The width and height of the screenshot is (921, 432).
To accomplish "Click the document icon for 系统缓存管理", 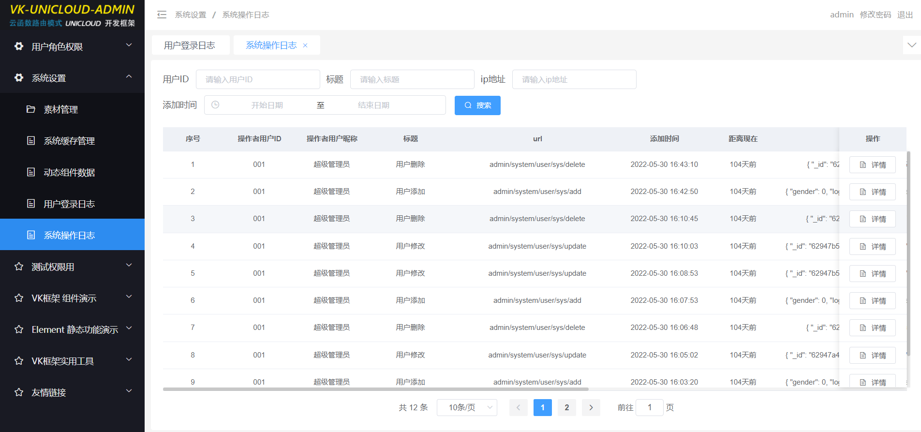I will click(x=31, y=141).
